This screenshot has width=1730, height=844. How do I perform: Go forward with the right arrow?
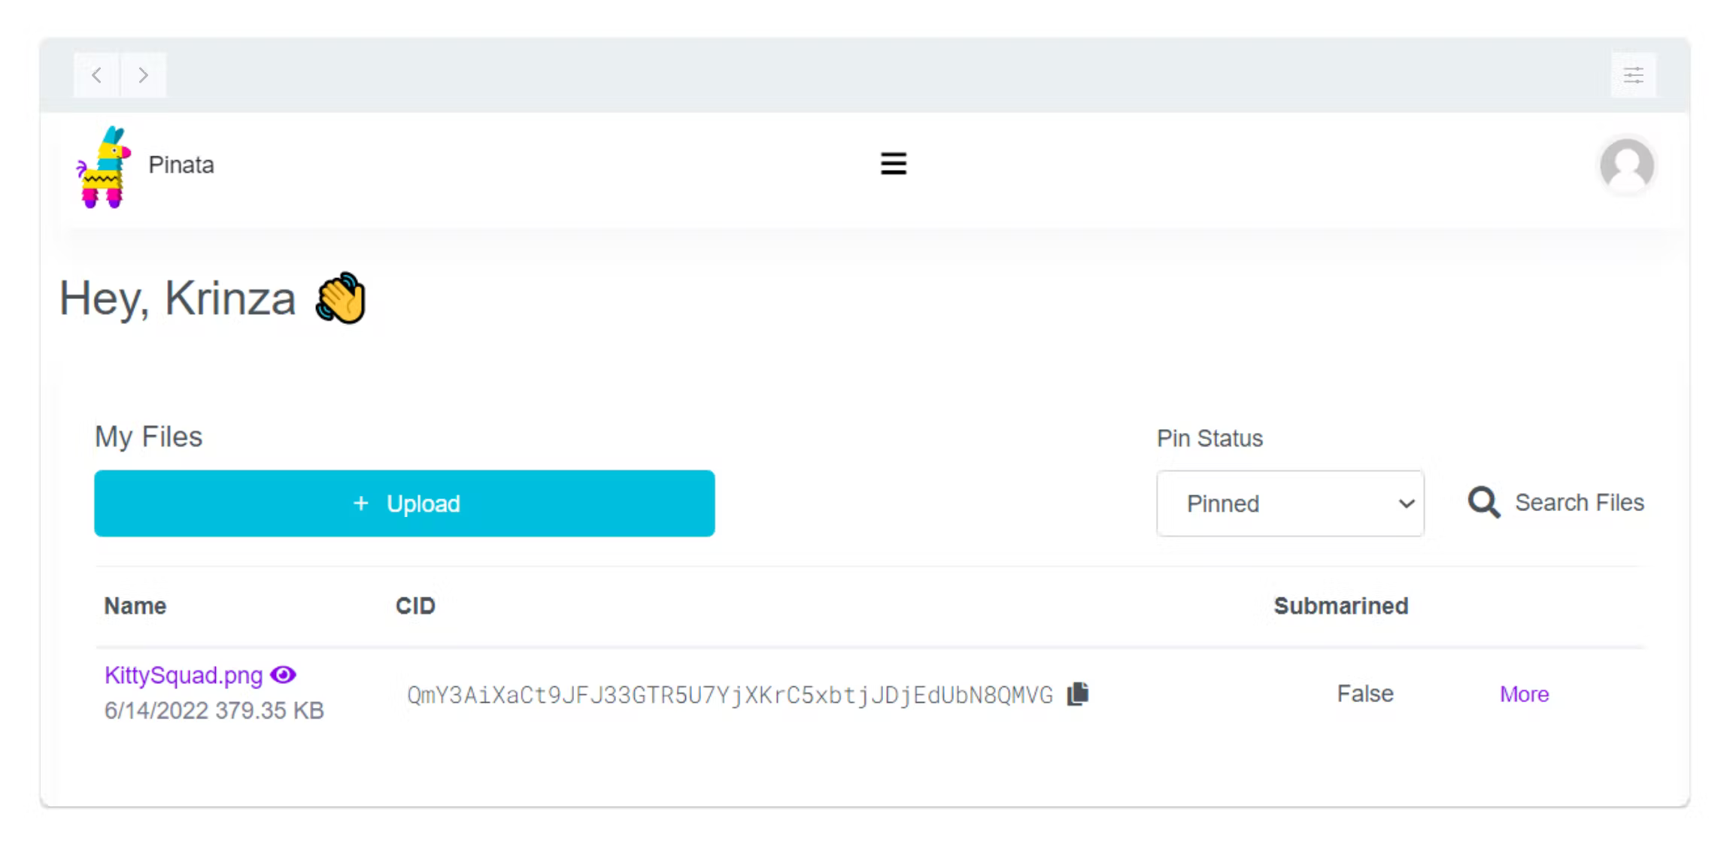tap(143, 75)
